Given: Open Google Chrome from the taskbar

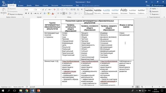Looking at the screenshot, I should pos(27,91).
